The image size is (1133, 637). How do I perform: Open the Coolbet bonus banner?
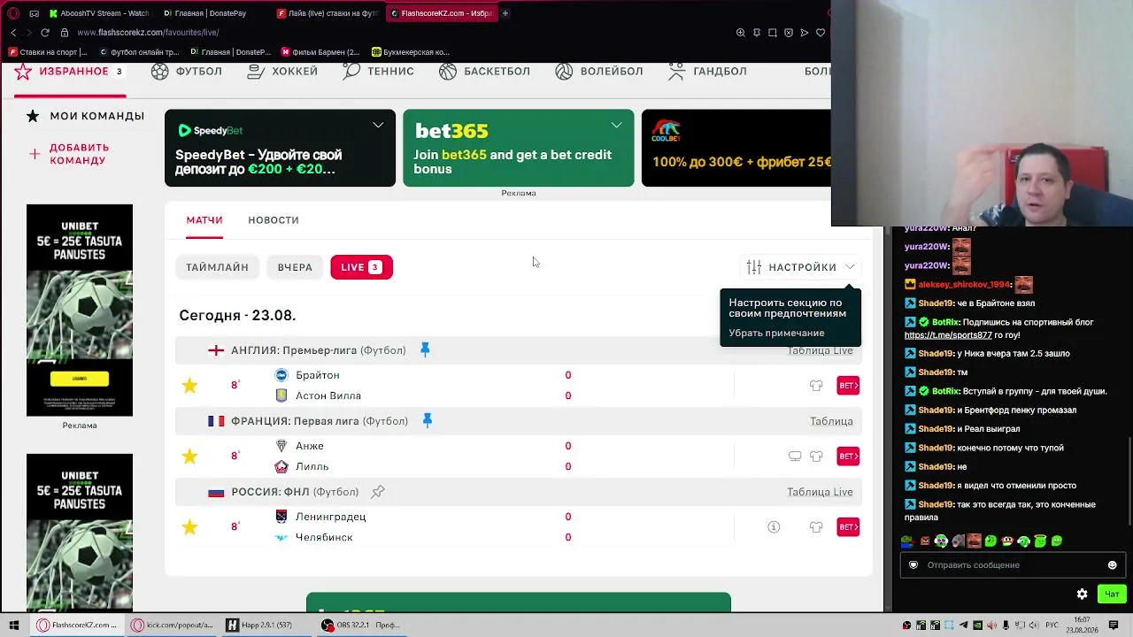tap(736, 148)
